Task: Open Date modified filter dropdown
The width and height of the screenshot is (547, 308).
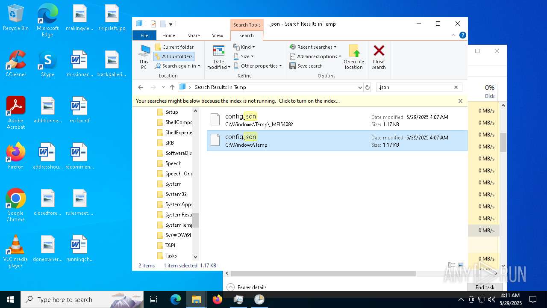Action: (x=219, y=57)
